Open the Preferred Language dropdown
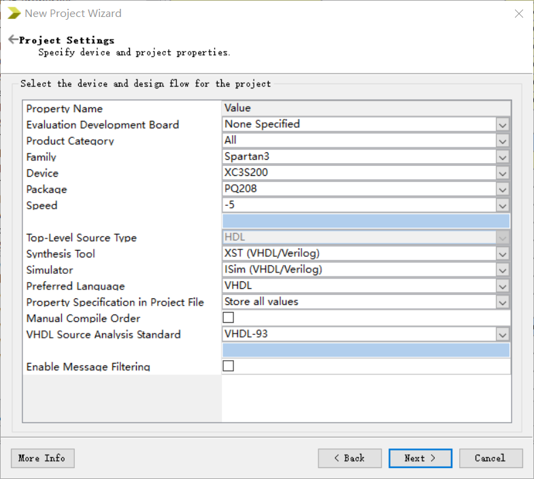Image resolution: width=534 pixels, height=479 pixels. click(x=502, y=286)
